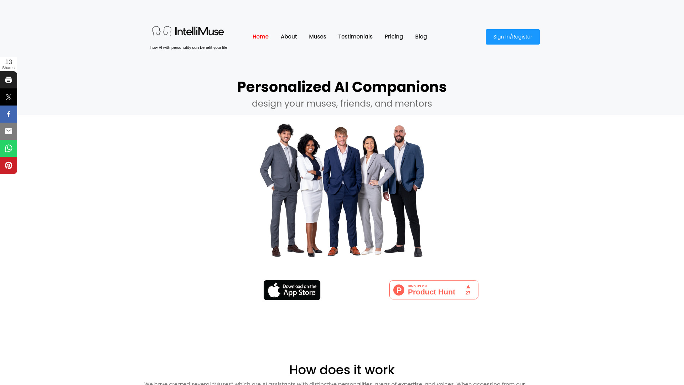
Task: Expand the How does it work section
Action: pyautogui.click(x=342, y=369)
